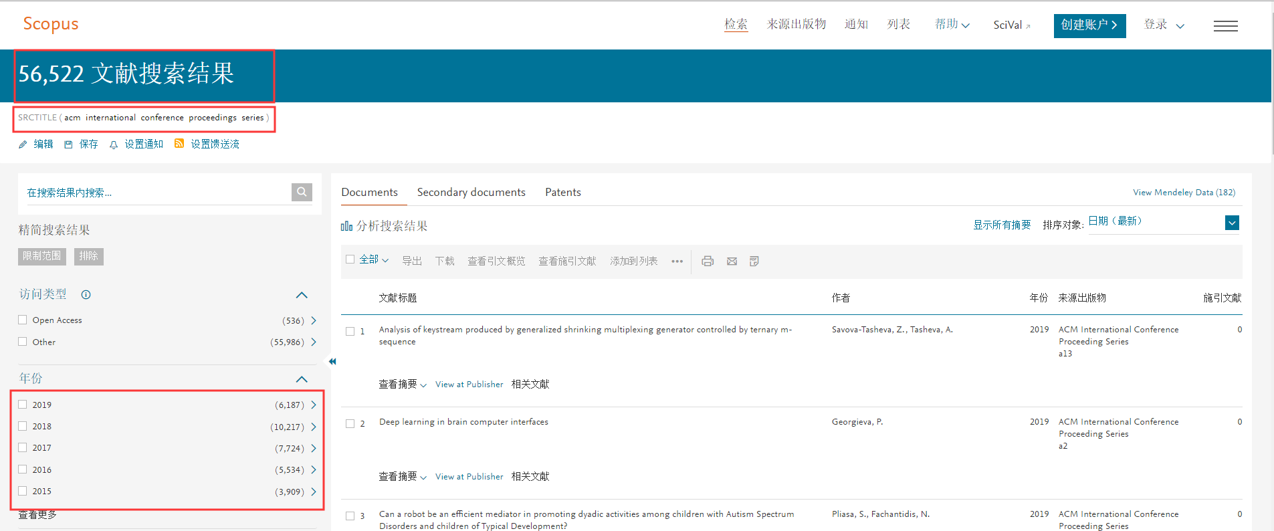Check the Open Access checkbox
Screen dimensions: 1274x531
point(23,320)
